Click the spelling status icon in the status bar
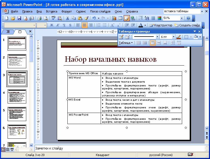 click(x=191, y=155)
